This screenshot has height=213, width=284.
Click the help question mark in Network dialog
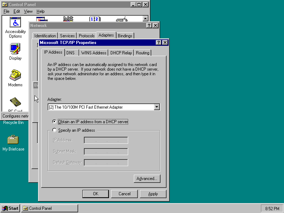point(149,26)
